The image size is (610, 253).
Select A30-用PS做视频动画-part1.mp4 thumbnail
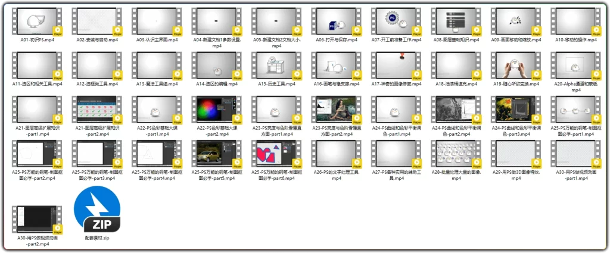click(576, 154)
